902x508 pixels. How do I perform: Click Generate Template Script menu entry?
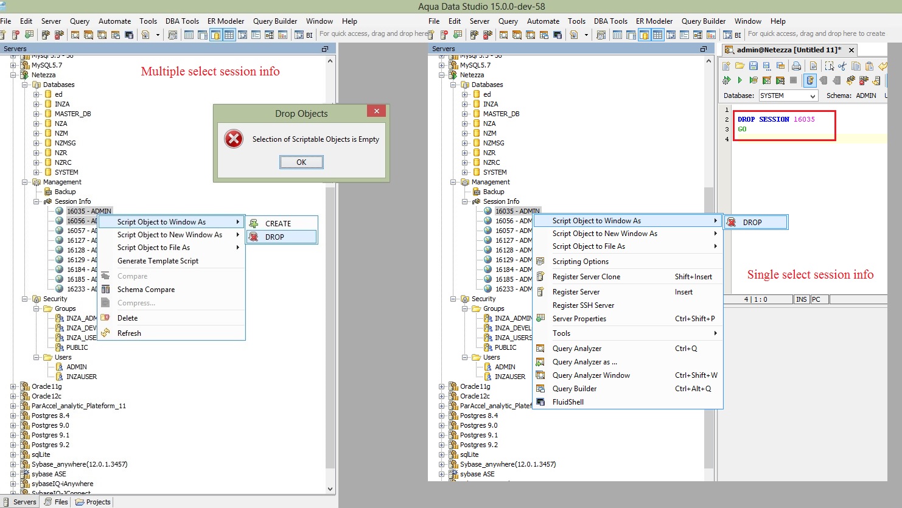pyautogui.click(x=172, y=261)
